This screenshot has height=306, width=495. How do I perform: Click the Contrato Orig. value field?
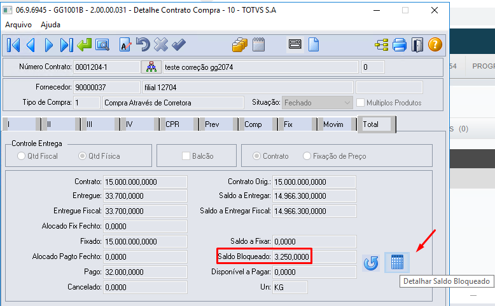(314, 182)
